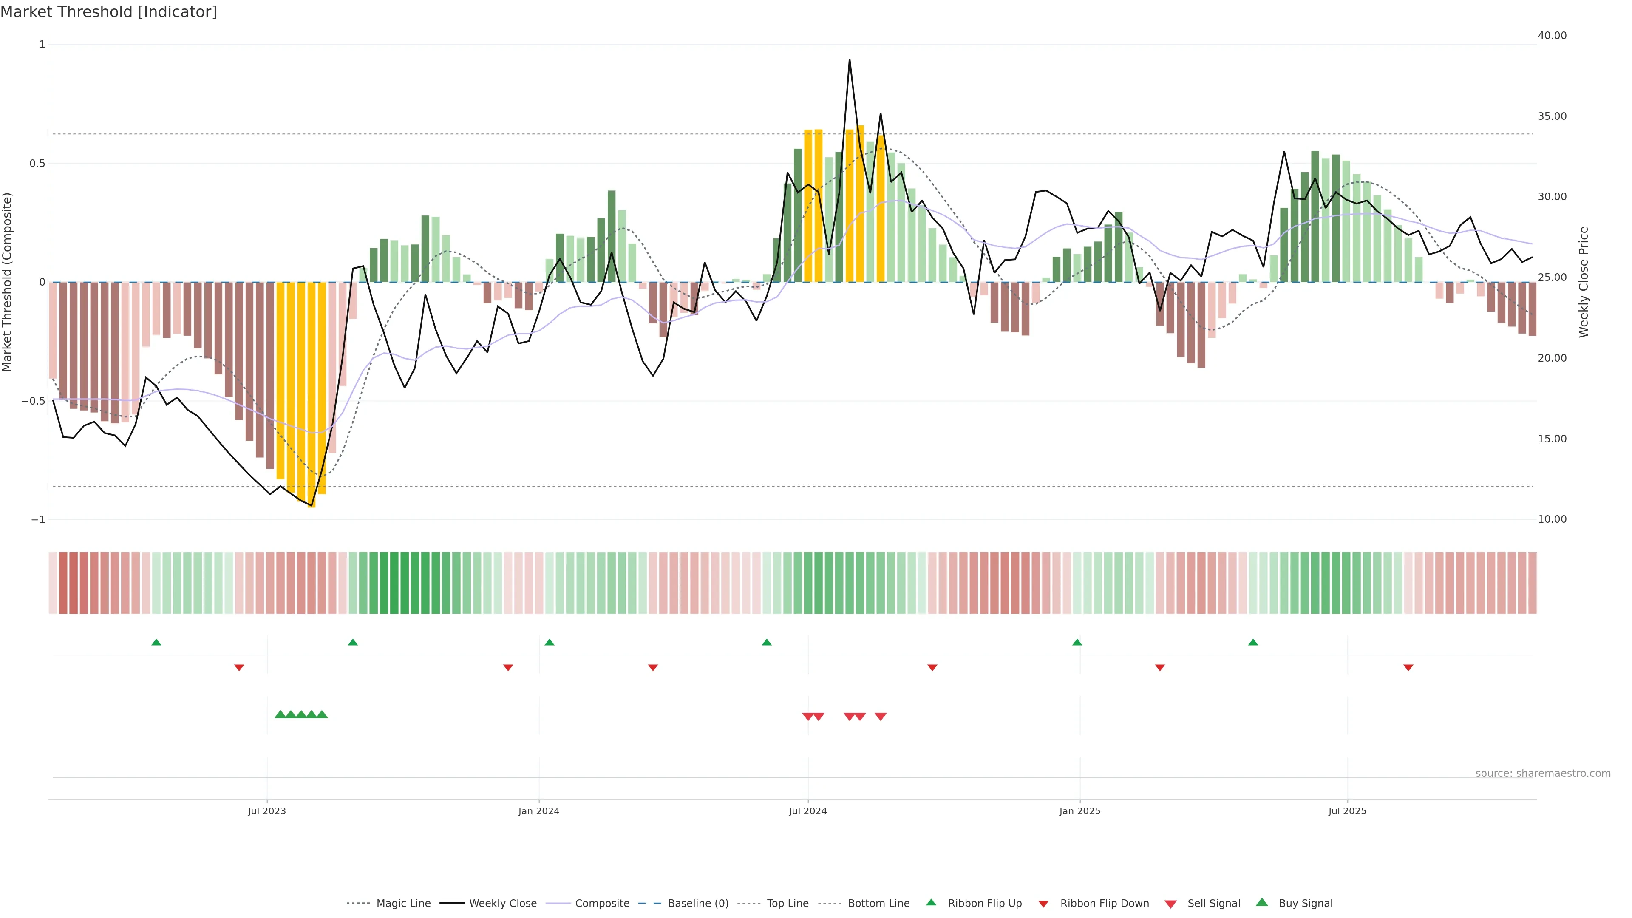Click the darkest green ribbon heatmap cell
This screenshot has height=918, width=1632.
pos(394,583)
